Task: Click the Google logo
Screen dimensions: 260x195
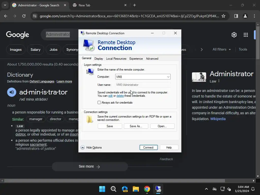Action: pos(18,35)
